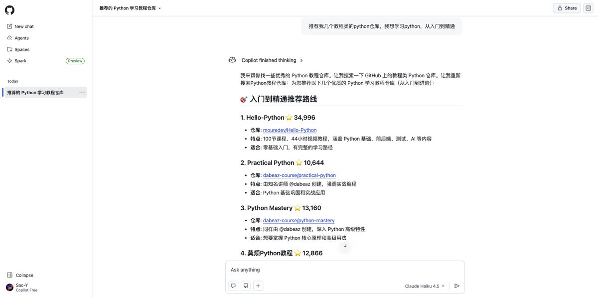Image resolution: width=598 pixels, height=298 pixels.
Task: Click the 'Copilot Free' plan label
Action: 26,290
